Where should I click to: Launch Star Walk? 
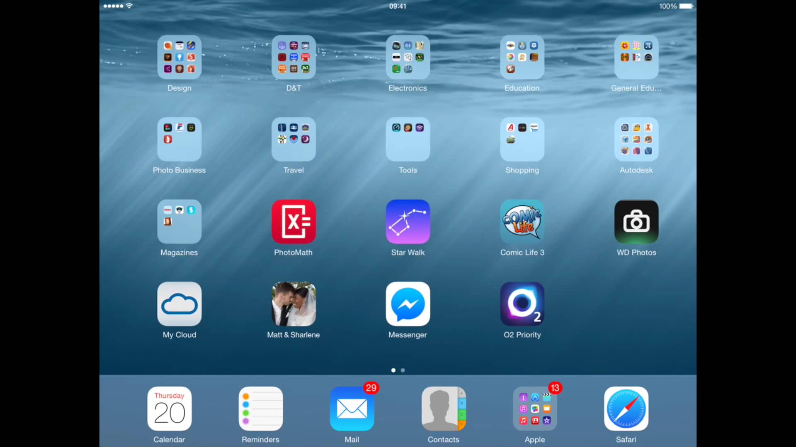pos(408,222)
